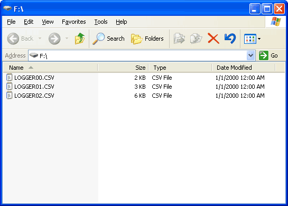This screenshot has width=288, height=206.
Task: Minimize the F:\ window
Action: pyautogui.click(x=255, y=8)
